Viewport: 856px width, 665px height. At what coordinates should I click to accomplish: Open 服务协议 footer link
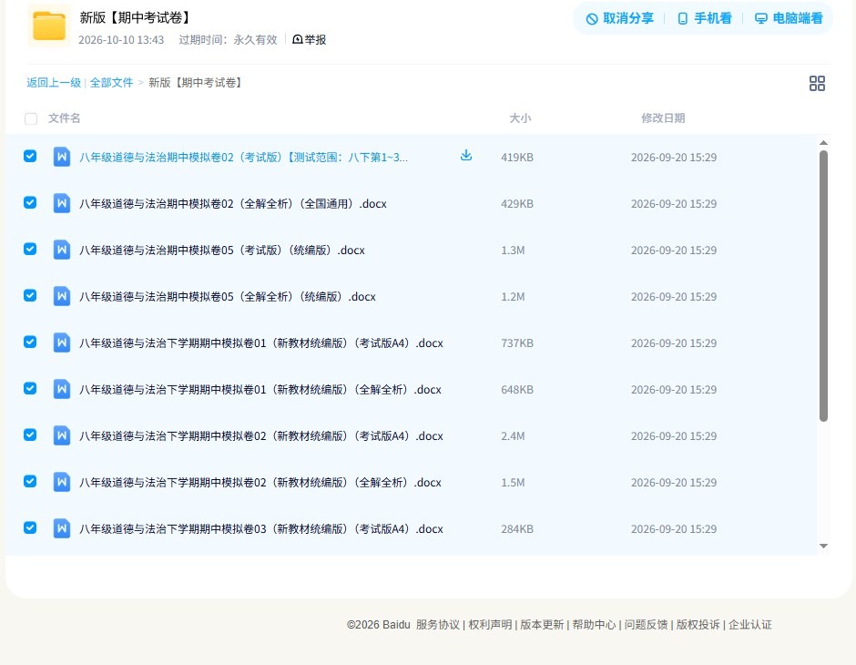437,625
